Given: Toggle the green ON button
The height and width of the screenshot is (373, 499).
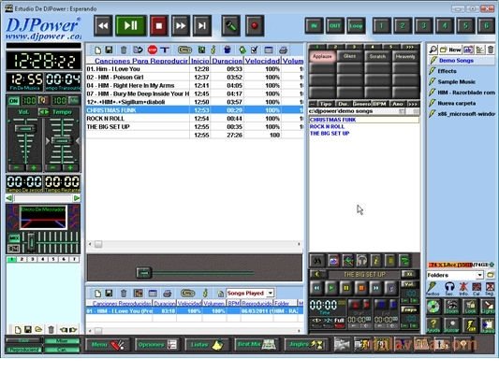Looking at the screenshot, I should pos(14,101).
